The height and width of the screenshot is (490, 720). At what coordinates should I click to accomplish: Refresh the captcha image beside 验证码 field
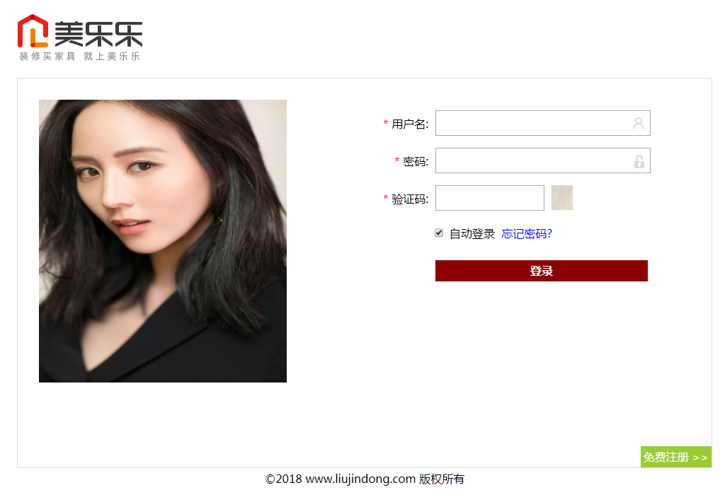pyautogui.click(x=561, y=198)
